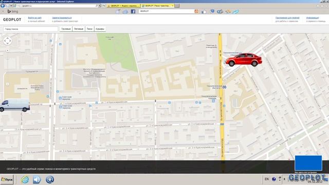Select the Легковые vehicle filter
Image resolution: width=329 pixels, height=185 pixels.
79,29
